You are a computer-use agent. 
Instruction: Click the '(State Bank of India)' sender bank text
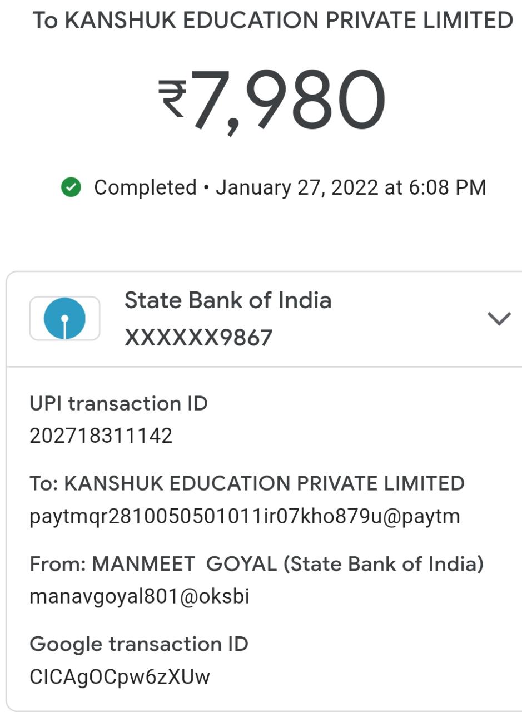[x=384, y=564]
